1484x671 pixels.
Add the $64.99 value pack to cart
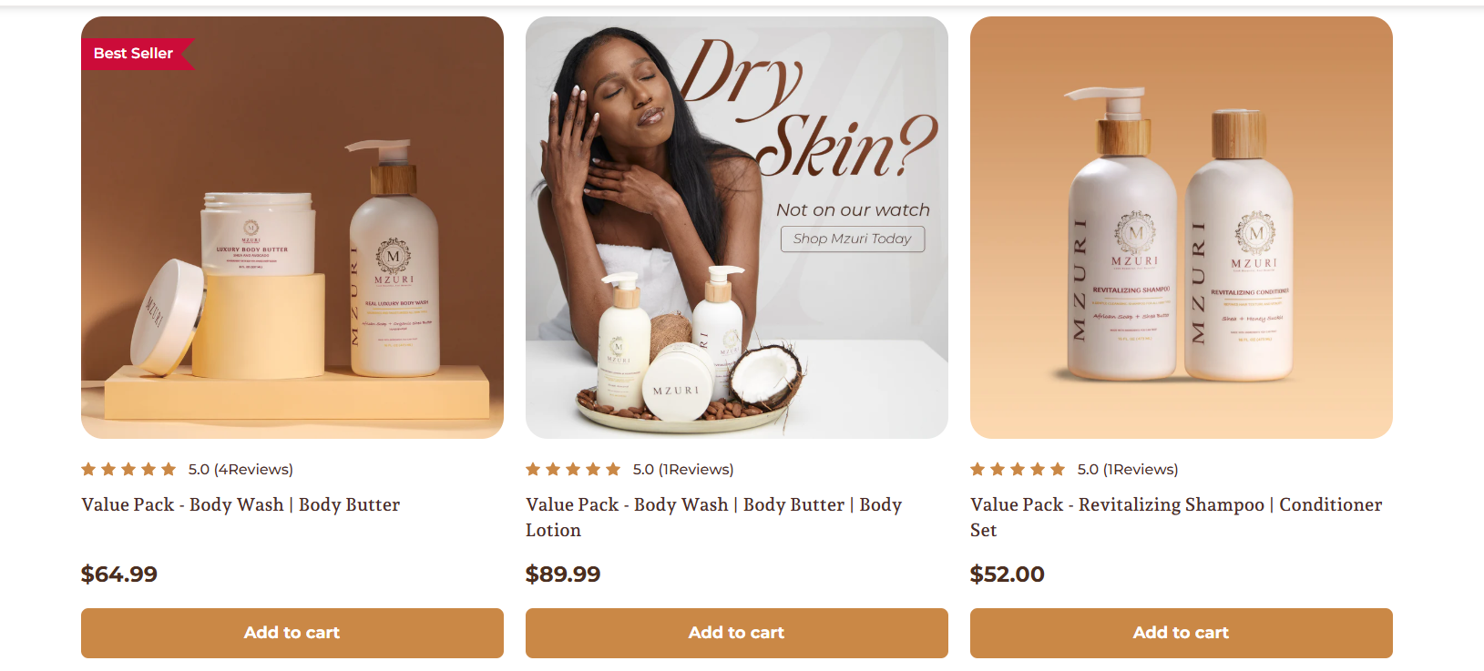[x=292, y=633]
